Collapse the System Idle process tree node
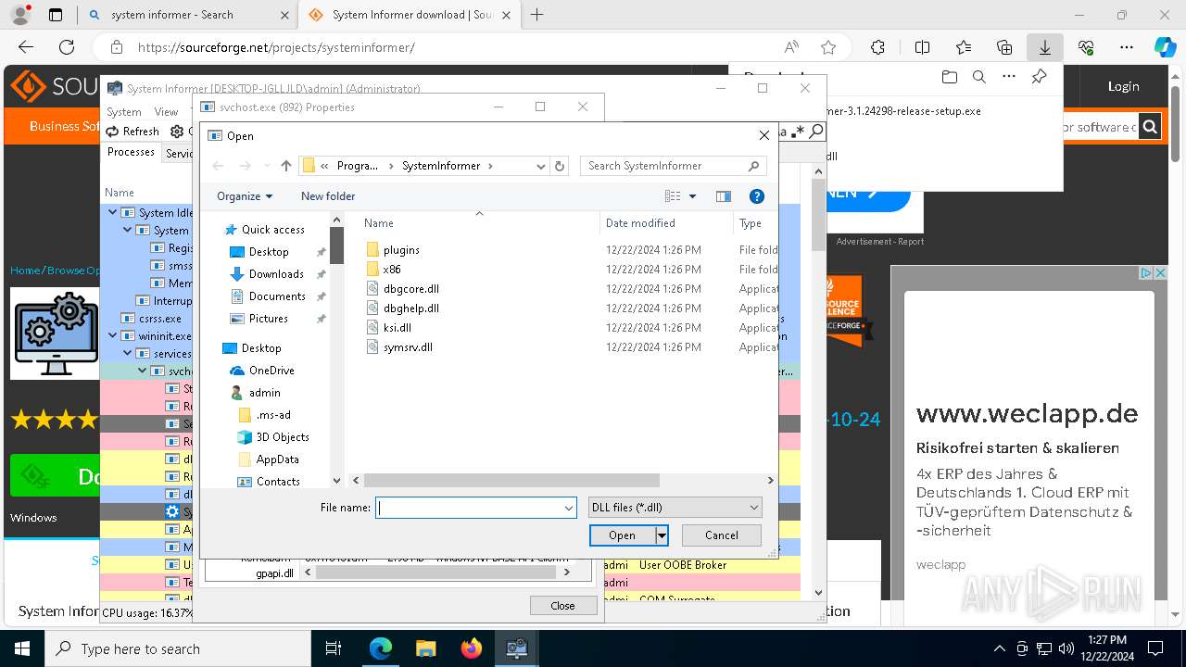 point(113,213)
